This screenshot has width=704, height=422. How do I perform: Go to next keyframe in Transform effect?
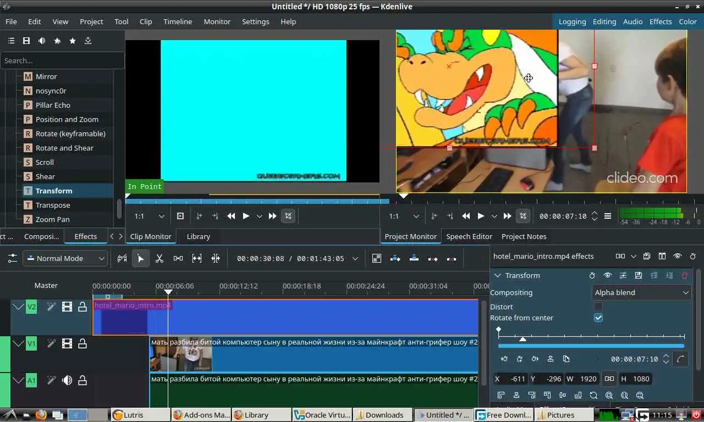535,359
